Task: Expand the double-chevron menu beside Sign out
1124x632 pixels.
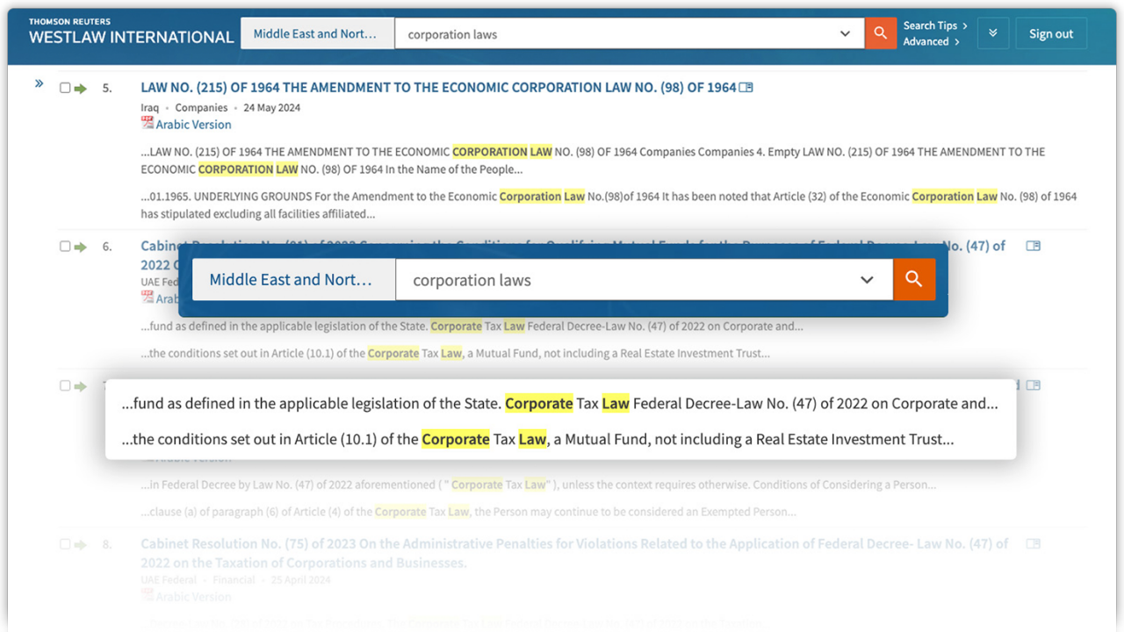Action: tap(993, 34)
